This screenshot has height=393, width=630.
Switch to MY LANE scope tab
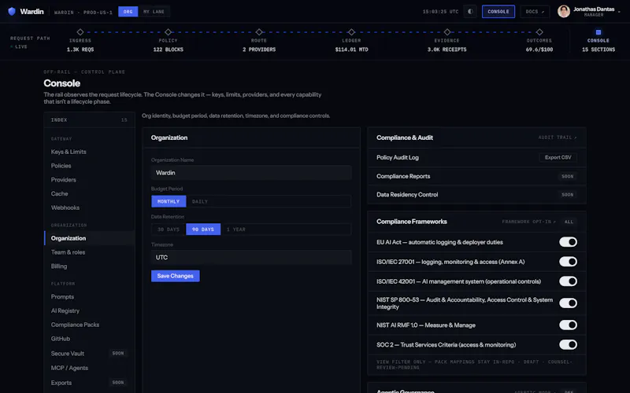154,12
